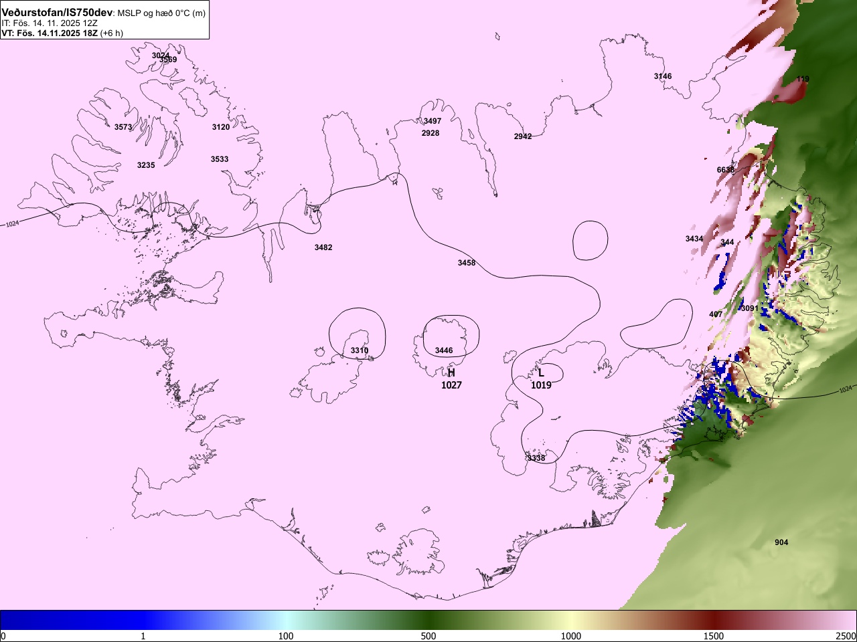Click the 6638 height value
Image resolution: width=857 pixels, height=642 pixels.
[x=726, y=170]
